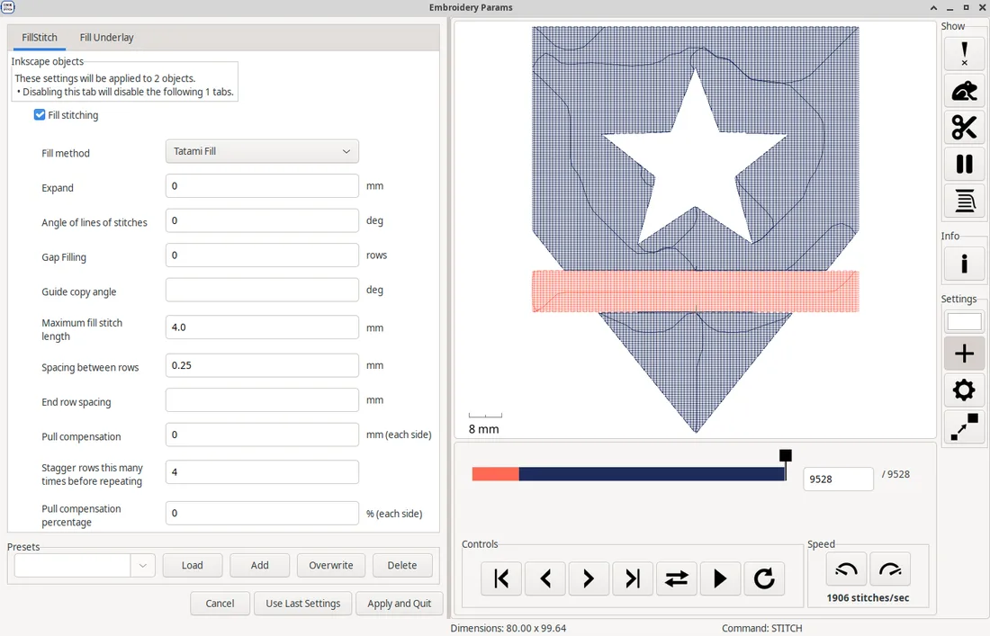Switch to the Fill Underlay tab
The image size is (990, 636).
(107, 37)
